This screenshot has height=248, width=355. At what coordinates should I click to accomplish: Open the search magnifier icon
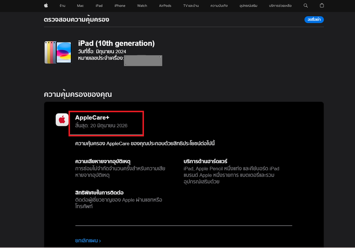click(306, 6)
